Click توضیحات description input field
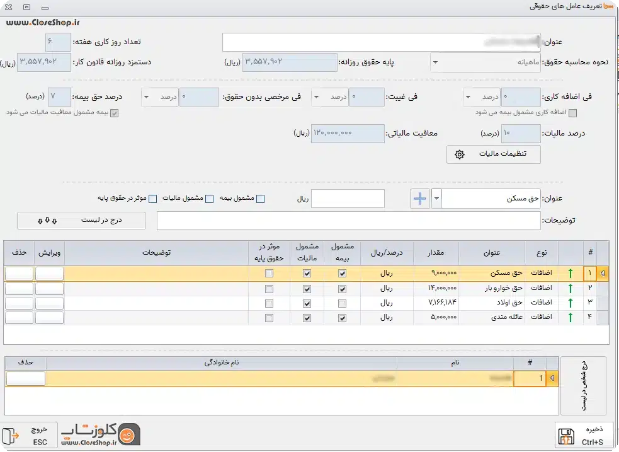 point(349,221)
